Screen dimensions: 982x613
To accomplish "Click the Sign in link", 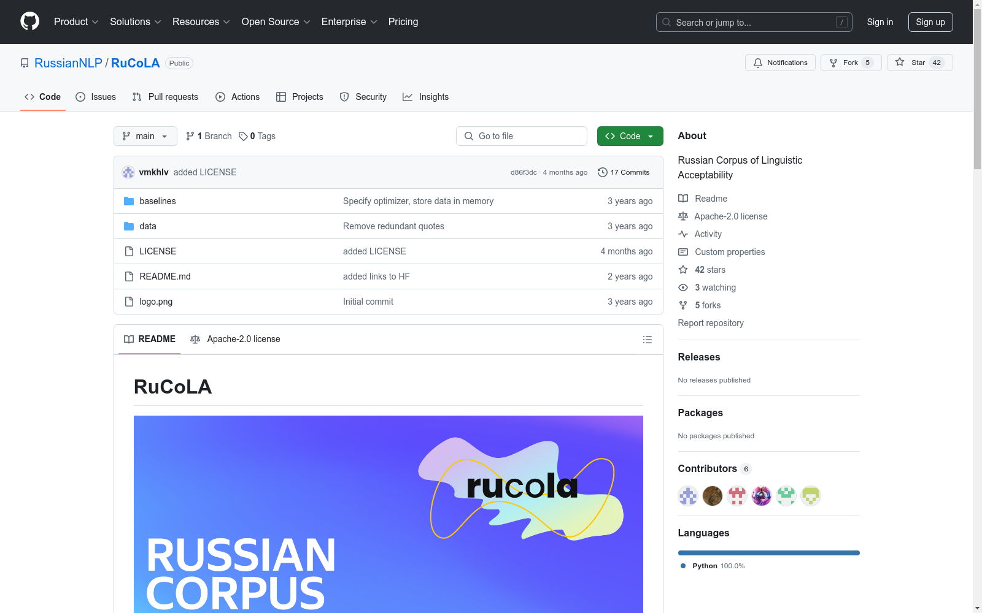I will 880,22.
